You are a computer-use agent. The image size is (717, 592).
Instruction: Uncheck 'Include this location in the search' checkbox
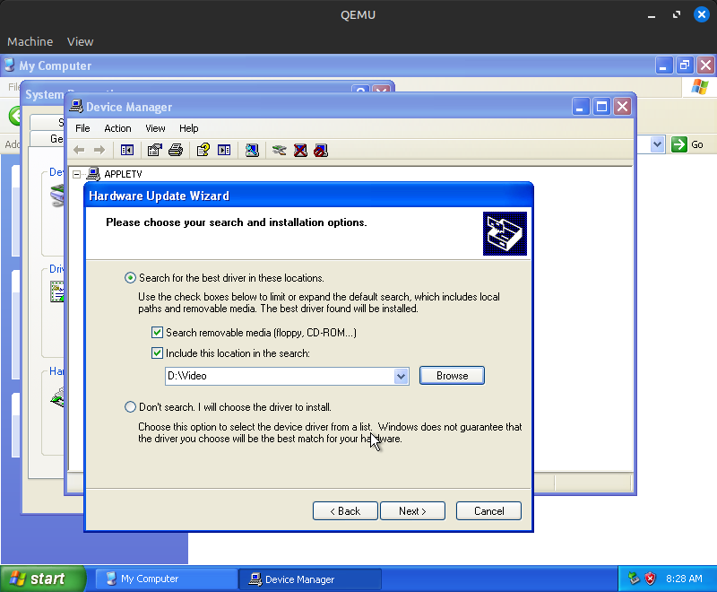click(x=157, y=353)
